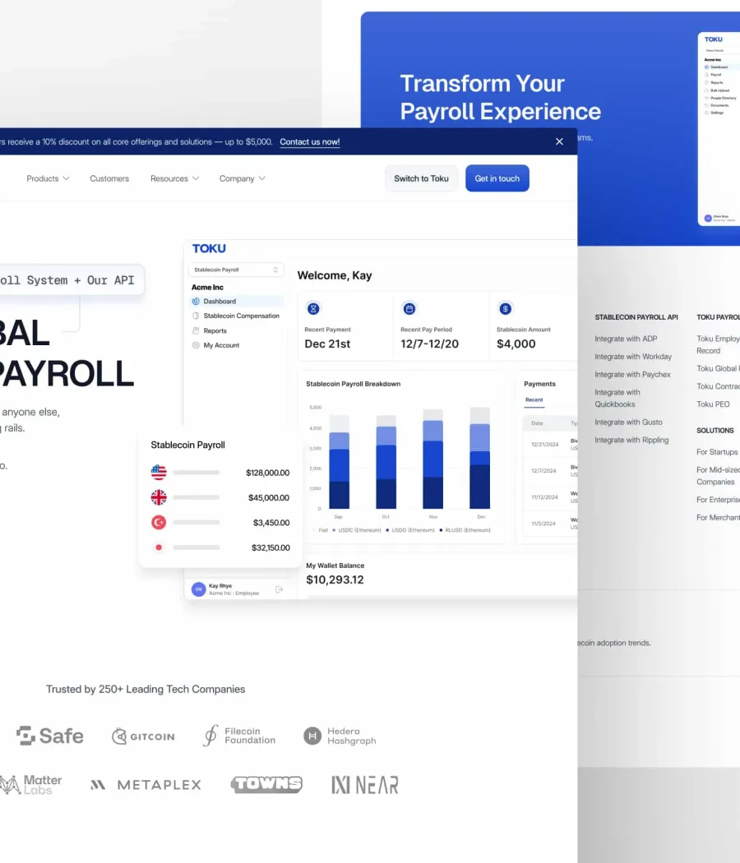Click the 12/7-12/20 pay period value
This screenshot has height=863, width=740.
click(429, 344)
